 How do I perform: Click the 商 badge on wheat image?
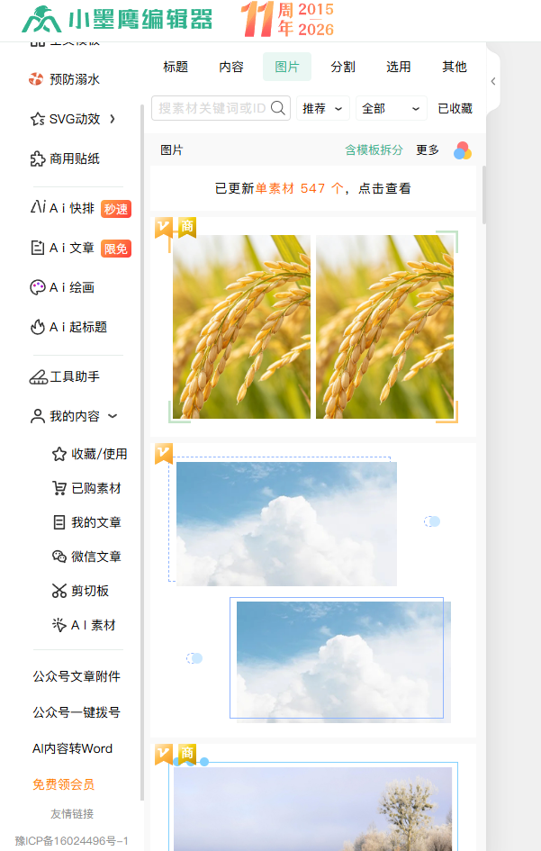[x=187, y=227]
